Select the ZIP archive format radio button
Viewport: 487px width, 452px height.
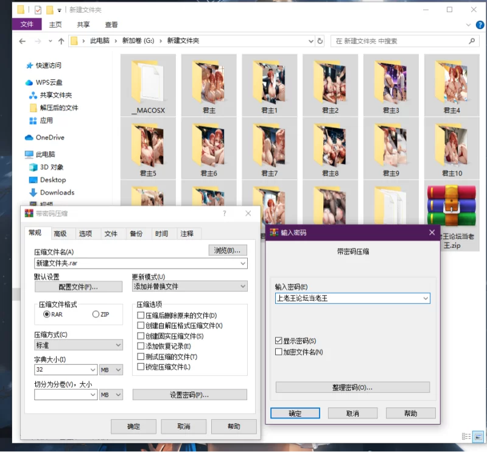[x=96, y=314]
